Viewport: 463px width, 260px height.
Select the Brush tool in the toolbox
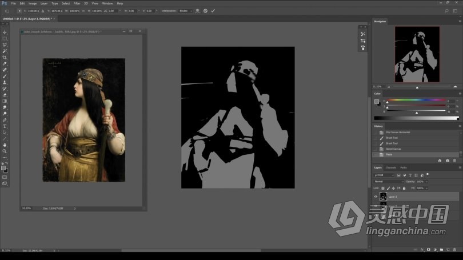pyautogui.click(x=5, y=76)
